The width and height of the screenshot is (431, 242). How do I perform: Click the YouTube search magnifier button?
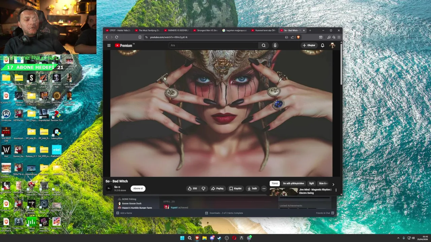click(x=264, y=45)
